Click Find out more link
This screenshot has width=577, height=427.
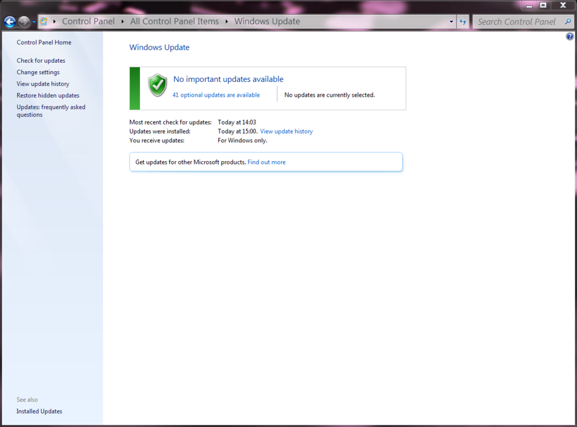coord(266,162)
